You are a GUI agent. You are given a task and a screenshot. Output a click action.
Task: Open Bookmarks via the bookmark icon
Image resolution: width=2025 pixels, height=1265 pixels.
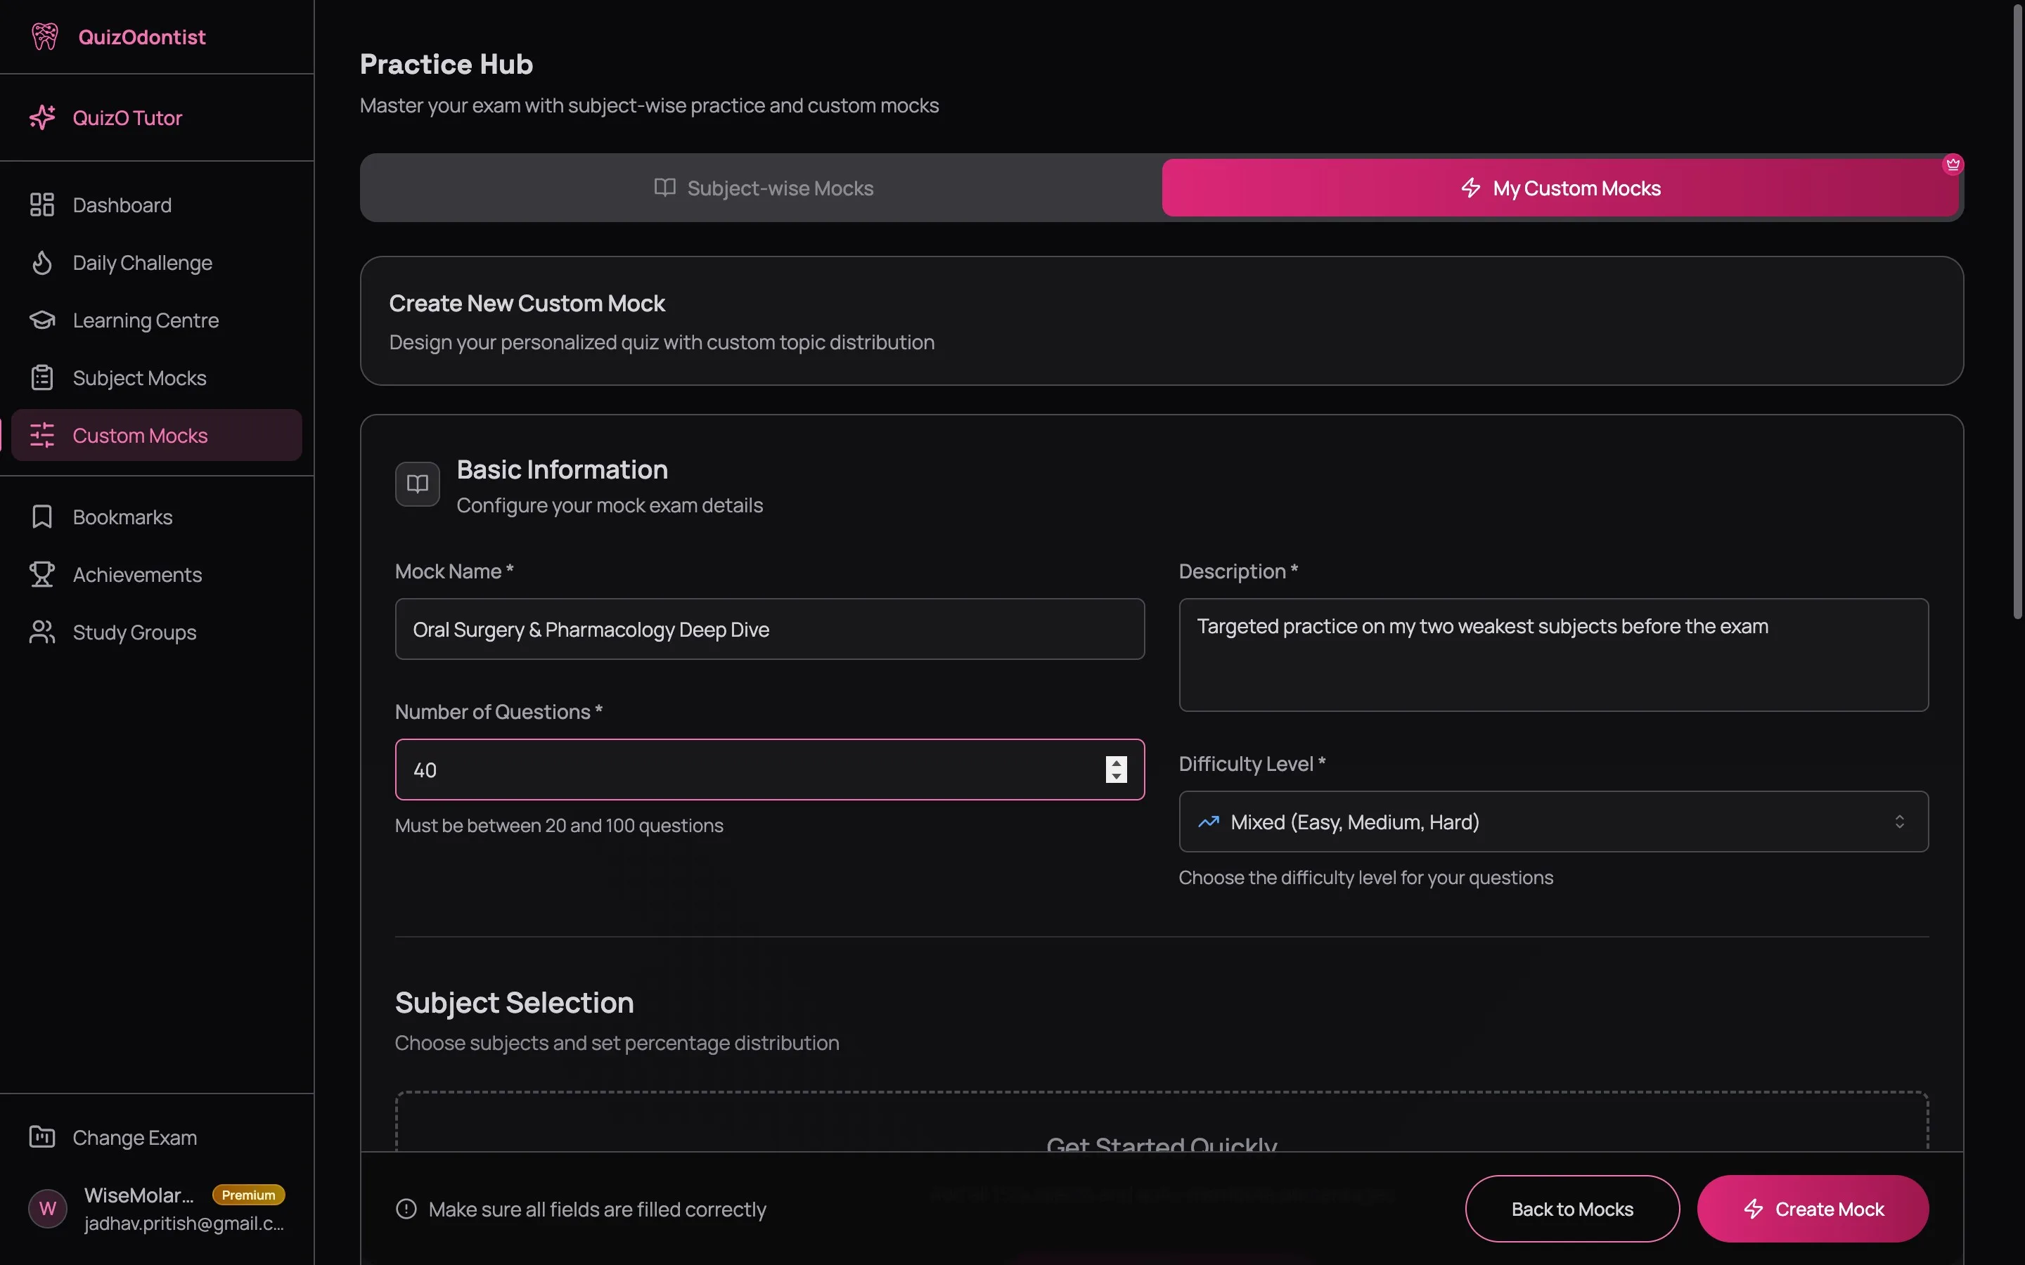point(42,517)
